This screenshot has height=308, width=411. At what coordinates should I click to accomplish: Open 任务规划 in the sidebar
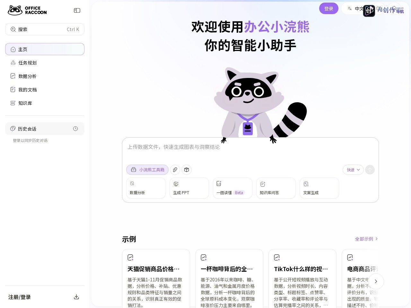pyautogui.click(x=45, y=63)
